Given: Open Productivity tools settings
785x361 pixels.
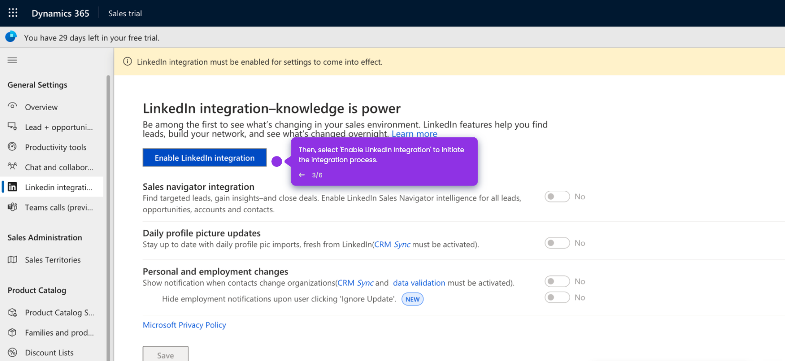Looking at the screenshot, I should tap(52, 147).
